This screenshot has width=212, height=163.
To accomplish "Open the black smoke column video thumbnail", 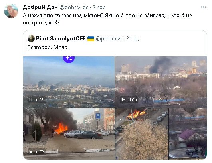I will [x=161, y=82].
